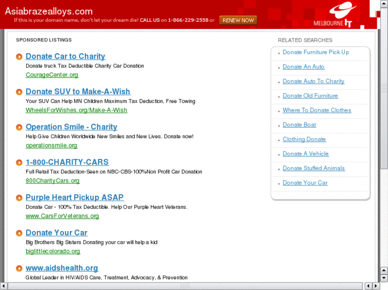Select related search Donate A Vehicle

click(306, 154)
